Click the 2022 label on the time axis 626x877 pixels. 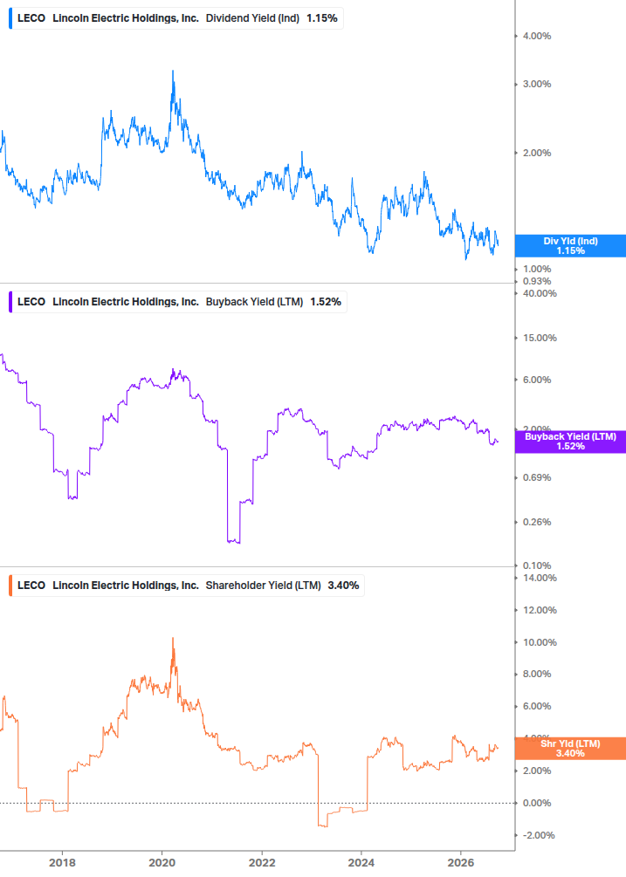pyautogui.click(x=262, y=863)
